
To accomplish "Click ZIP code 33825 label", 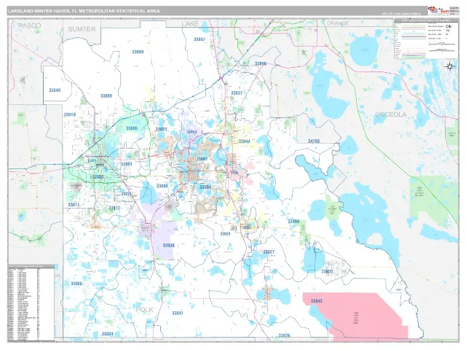I will 284,335.
